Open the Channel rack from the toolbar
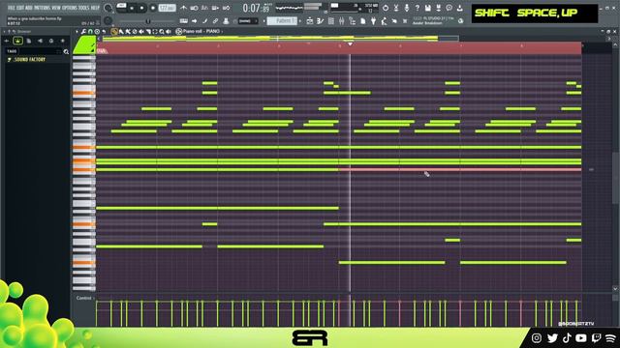 click(331, 21)
